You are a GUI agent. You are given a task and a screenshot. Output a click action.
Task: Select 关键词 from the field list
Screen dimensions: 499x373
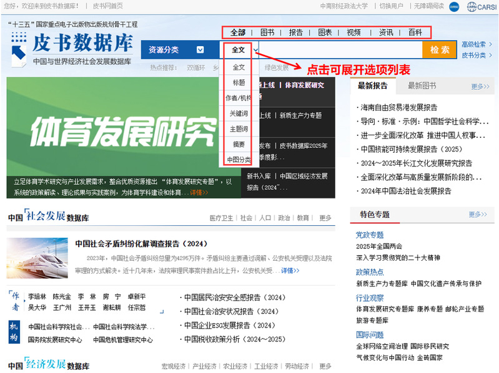coord(238,114)
